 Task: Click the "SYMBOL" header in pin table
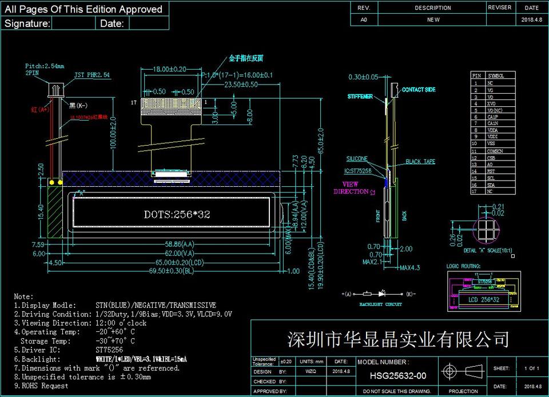[496, 75]
